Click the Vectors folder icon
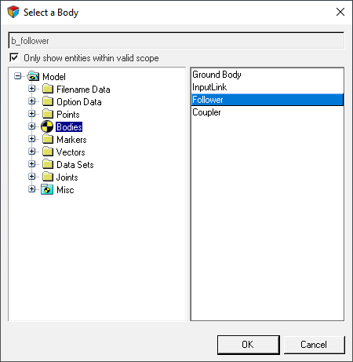Viewport: 353px width, 362px height. coord(48,152)
